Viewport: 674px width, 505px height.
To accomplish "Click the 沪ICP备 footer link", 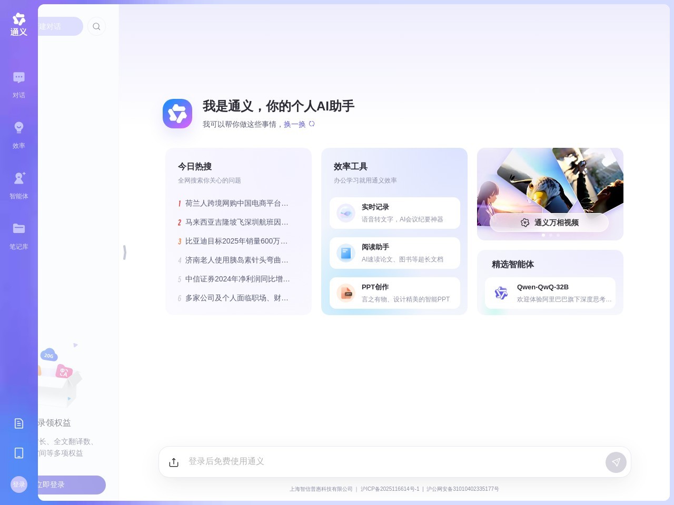I will pos(390,489).
